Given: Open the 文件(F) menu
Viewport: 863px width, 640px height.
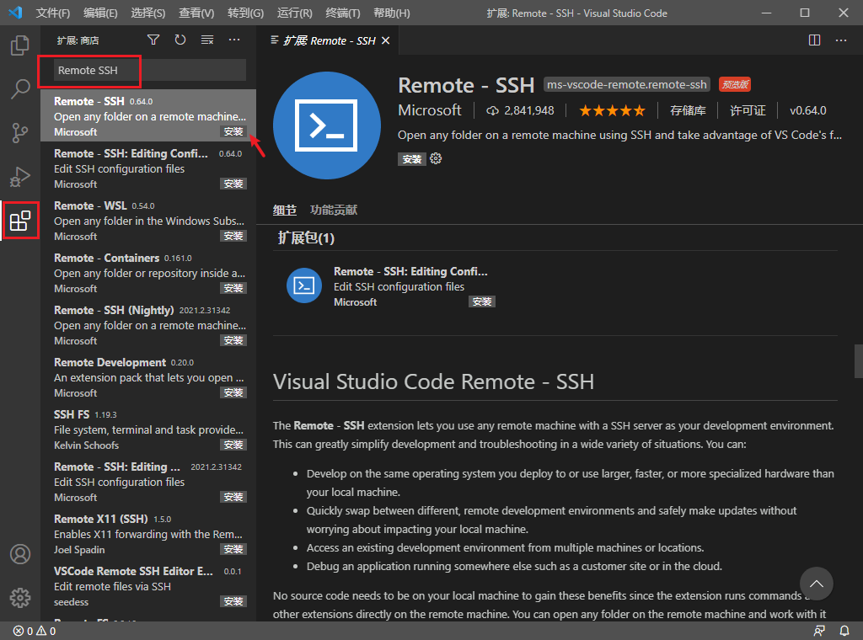Looking at the screenshot, I should [53, 13].
